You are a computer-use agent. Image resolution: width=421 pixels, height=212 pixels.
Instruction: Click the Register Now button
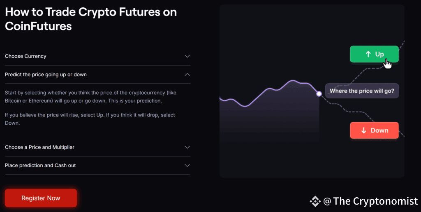[41, 198]
